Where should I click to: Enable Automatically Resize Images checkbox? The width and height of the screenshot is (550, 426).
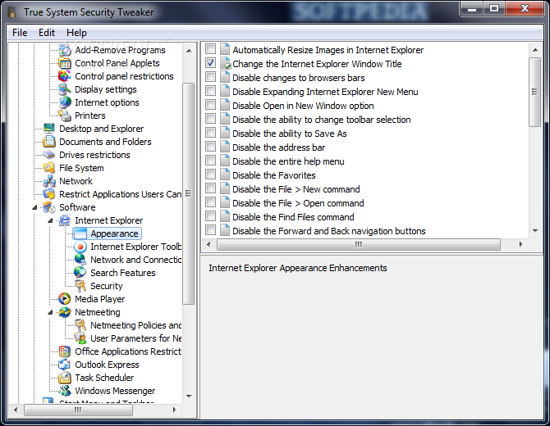[x=210, y=49]
